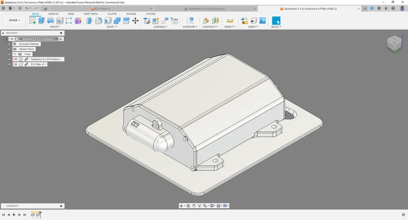Open the Construct dropdown menu
The image size is (408, 220).
(210, 27)
